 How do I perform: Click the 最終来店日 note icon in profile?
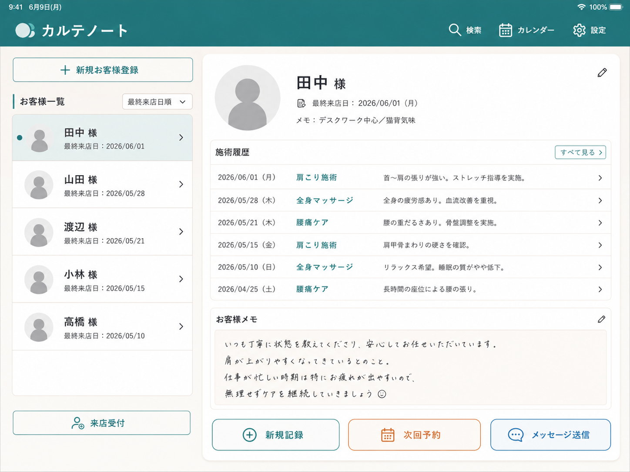(301, 103)
